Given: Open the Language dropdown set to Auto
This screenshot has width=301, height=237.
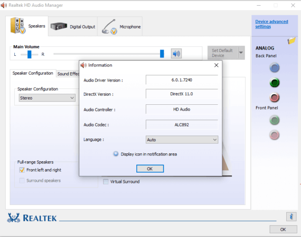Looking at the screenshot, I should click(x=182, y=140).
